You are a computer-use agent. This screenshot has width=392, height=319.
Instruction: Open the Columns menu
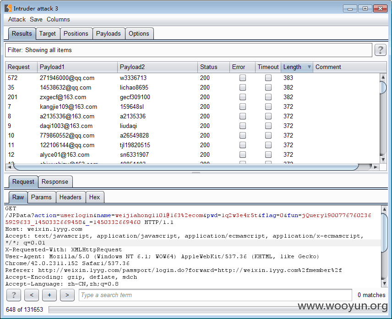point(58,20)
